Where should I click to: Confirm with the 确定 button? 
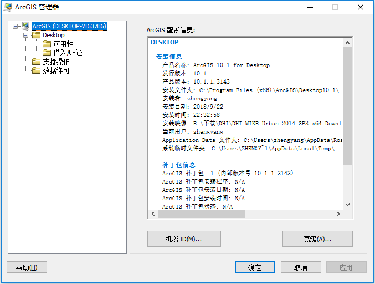tap(255, 267)
